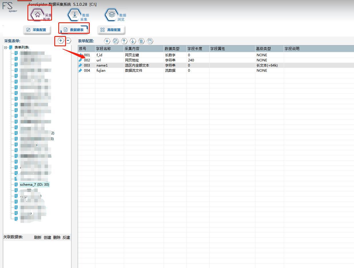The height and width of the screenshot is (268, 354).
Task: Move the field down with the arrow icon
Action: point(133,41)
